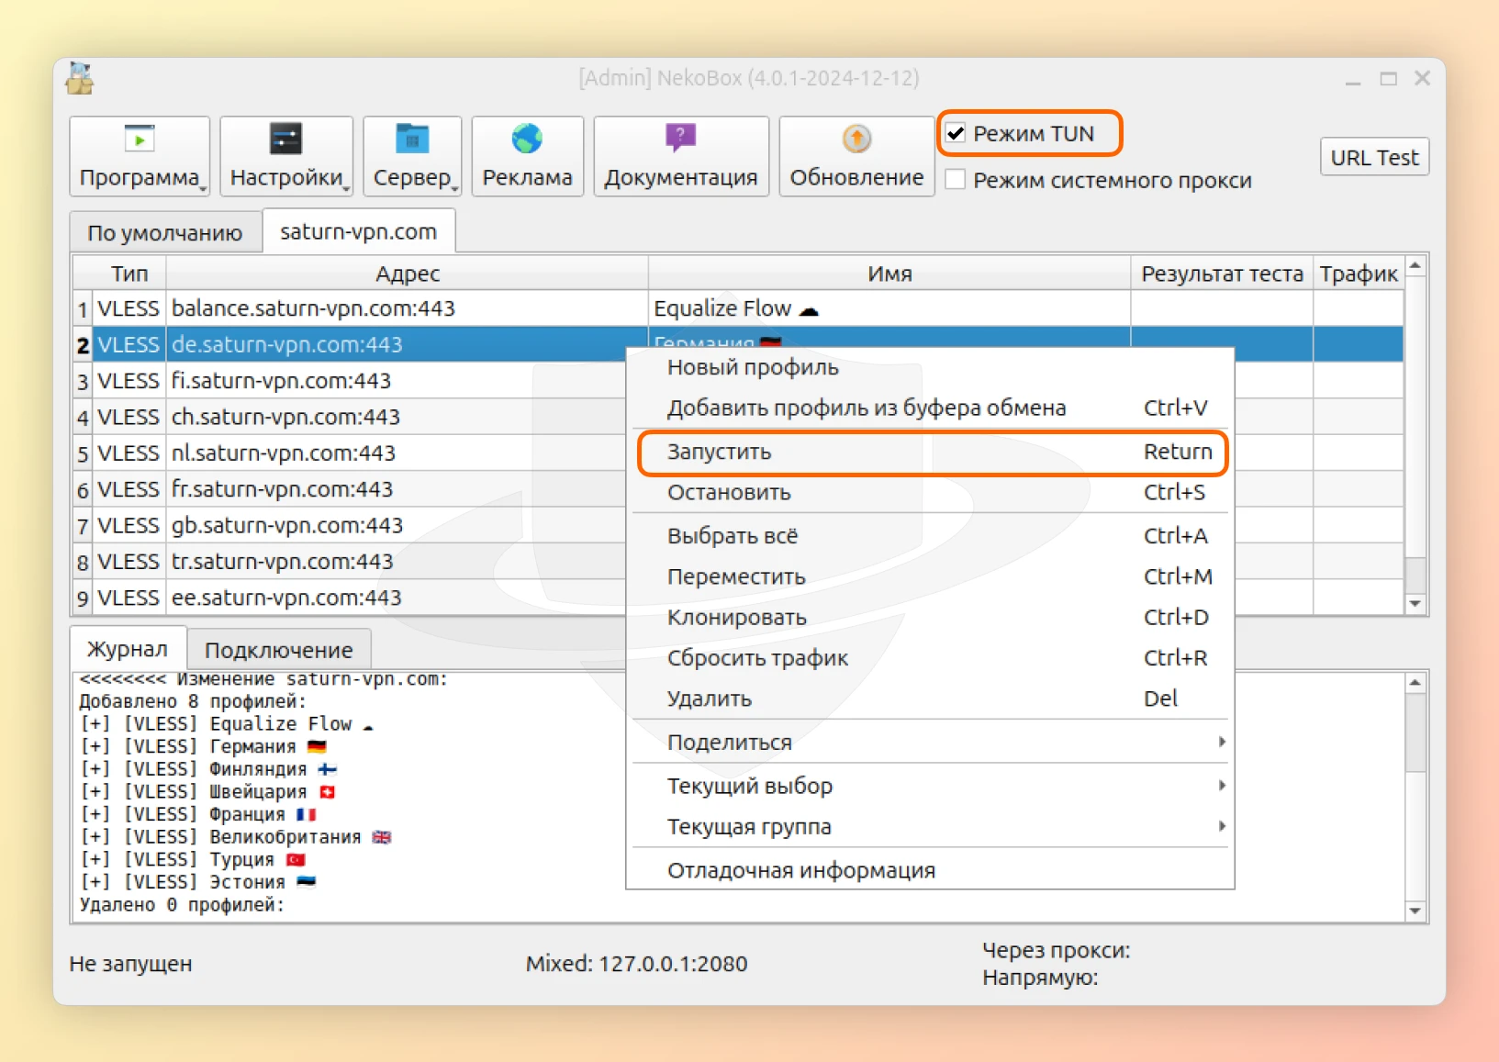Click the Сервер folder icon
This screenshot has width=1499, height=1062.
411,139
